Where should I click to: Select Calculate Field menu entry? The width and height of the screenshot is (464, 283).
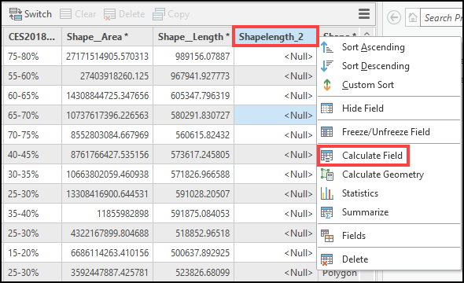click(x=389, y=156)
